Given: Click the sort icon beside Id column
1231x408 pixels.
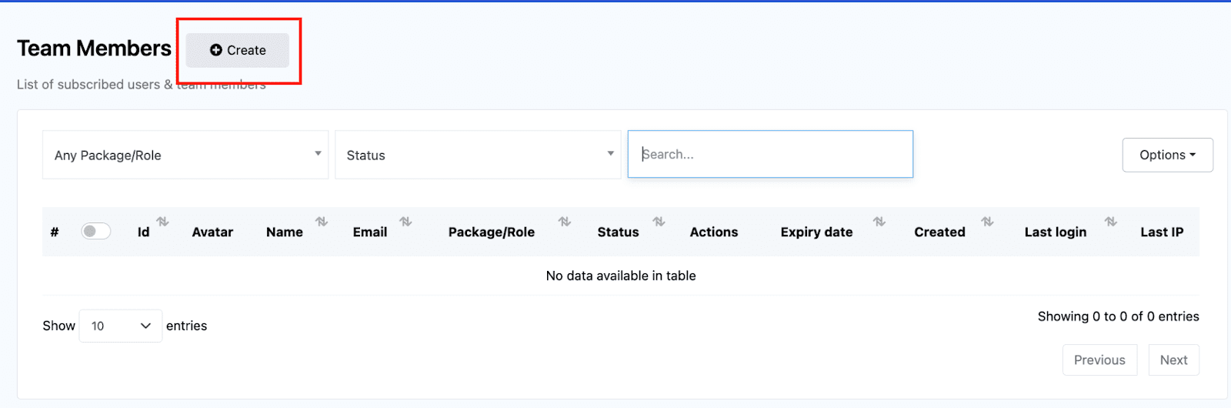Looking at the screenshot, I should (x=162, y=222).
